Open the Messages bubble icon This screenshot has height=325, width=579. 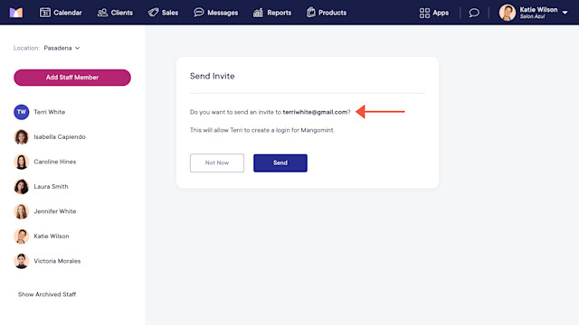tap(199, 13)
